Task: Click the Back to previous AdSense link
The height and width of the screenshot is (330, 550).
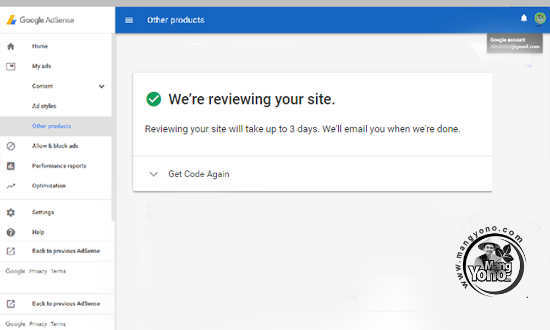Action: tap(65, 251)
